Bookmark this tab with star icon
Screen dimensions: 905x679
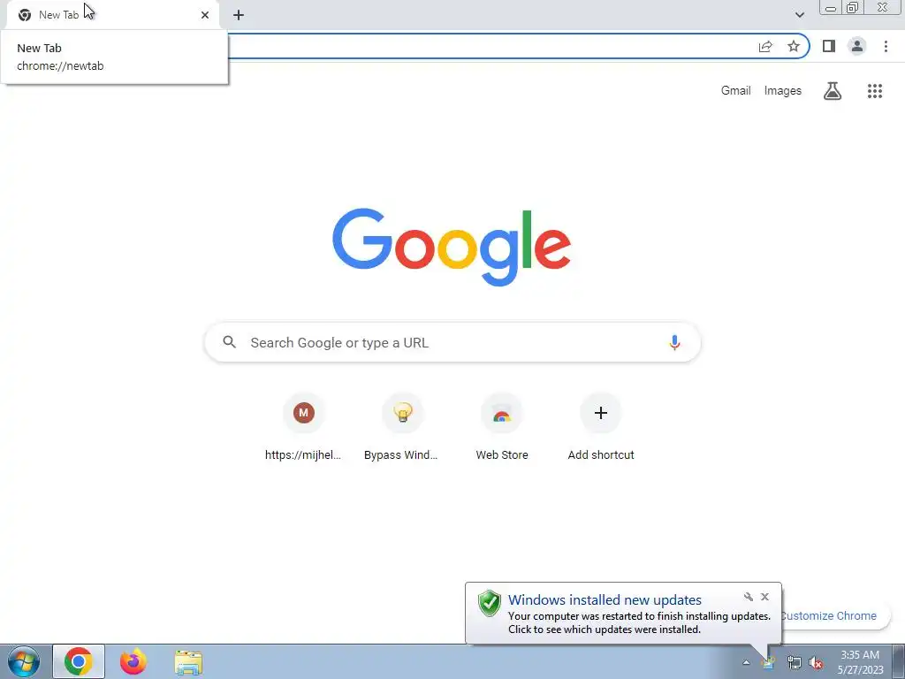click(x=794, y=46)
